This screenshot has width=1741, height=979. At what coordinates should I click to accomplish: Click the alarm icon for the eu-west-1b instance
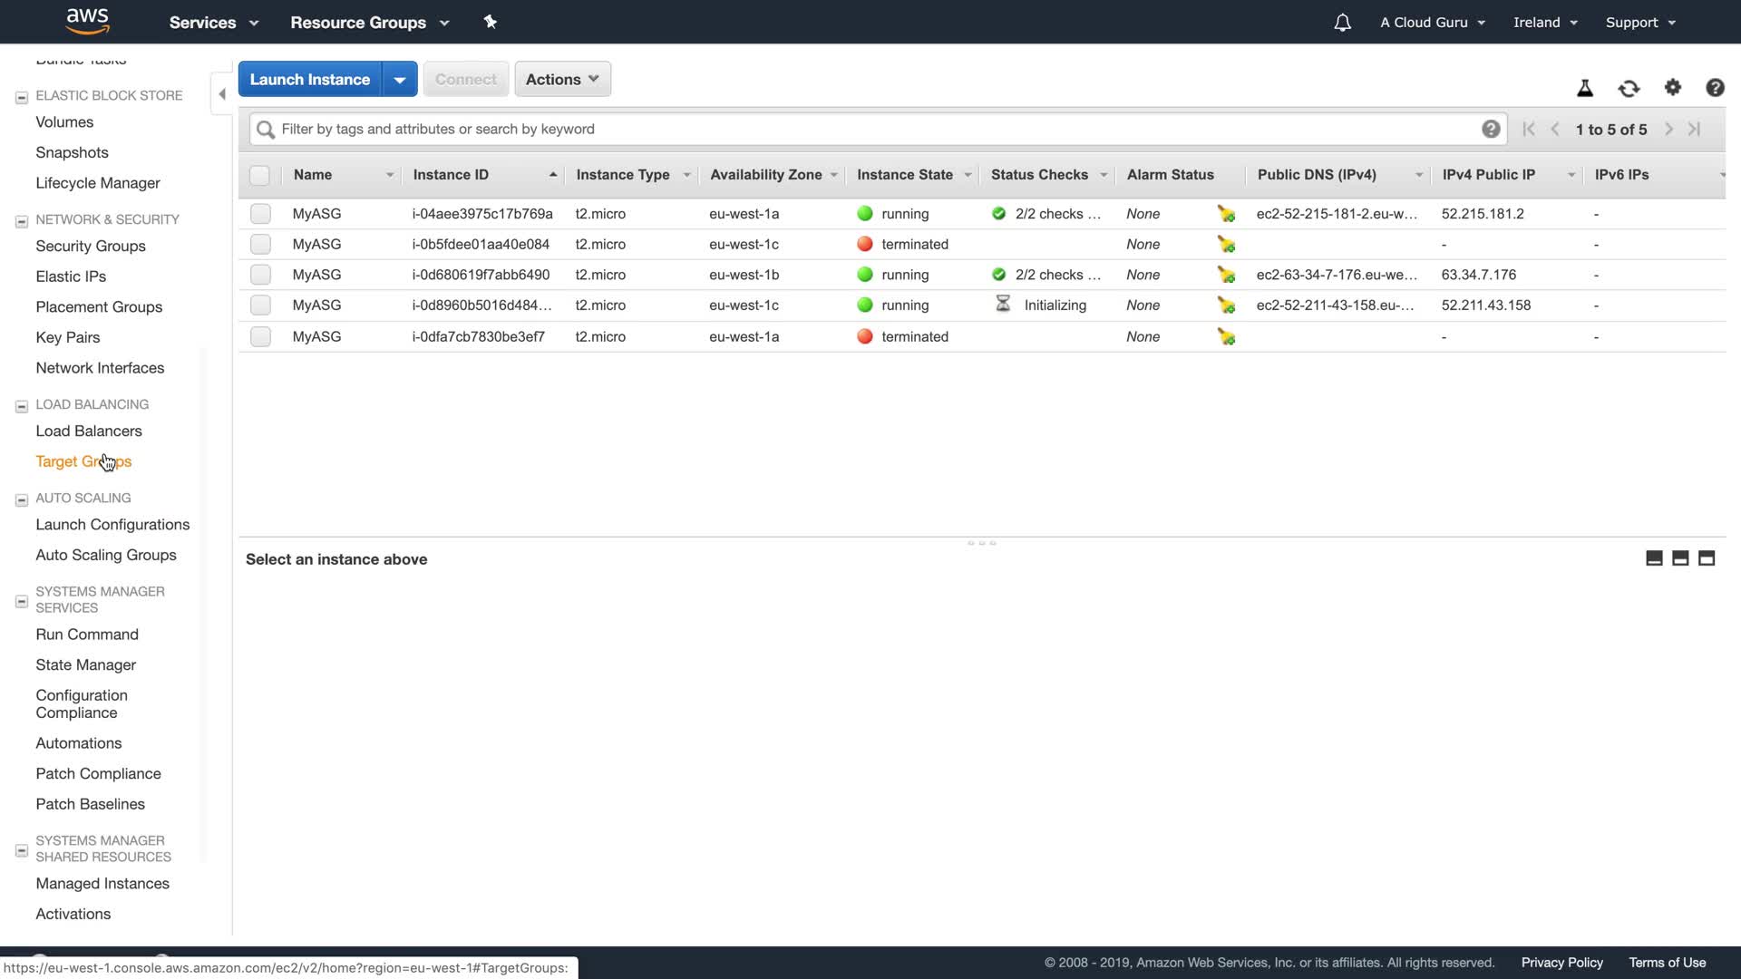pyautogui.click(x=1226, y=275)
